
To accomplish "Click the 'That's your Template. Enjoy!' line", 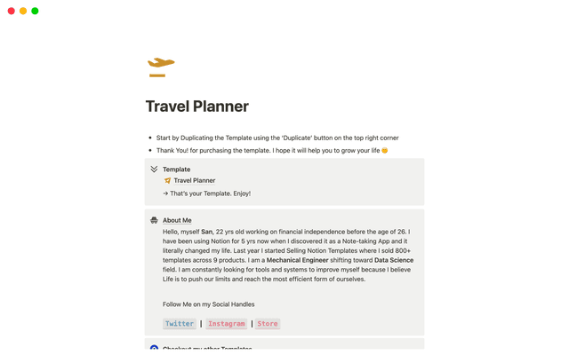I will tap(206, 193).
